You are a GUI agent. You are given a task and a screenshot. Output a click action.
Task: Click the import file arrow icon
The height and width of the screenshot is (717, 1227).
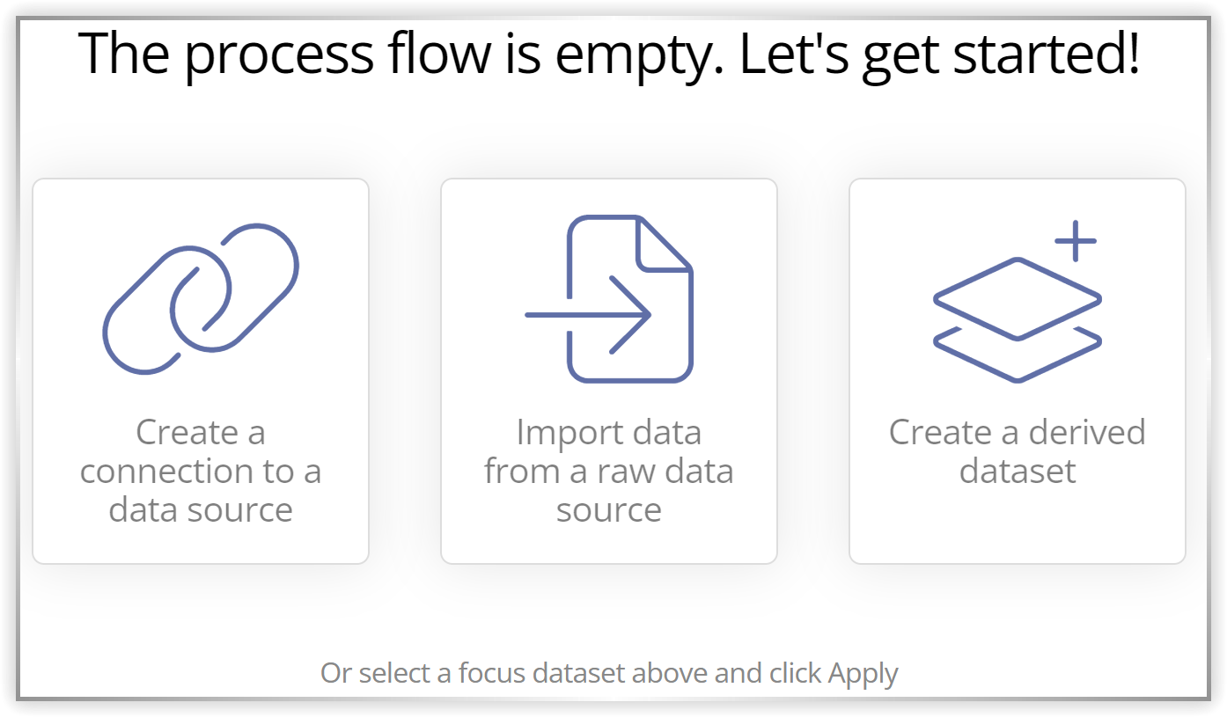click(x=609, y=299)
